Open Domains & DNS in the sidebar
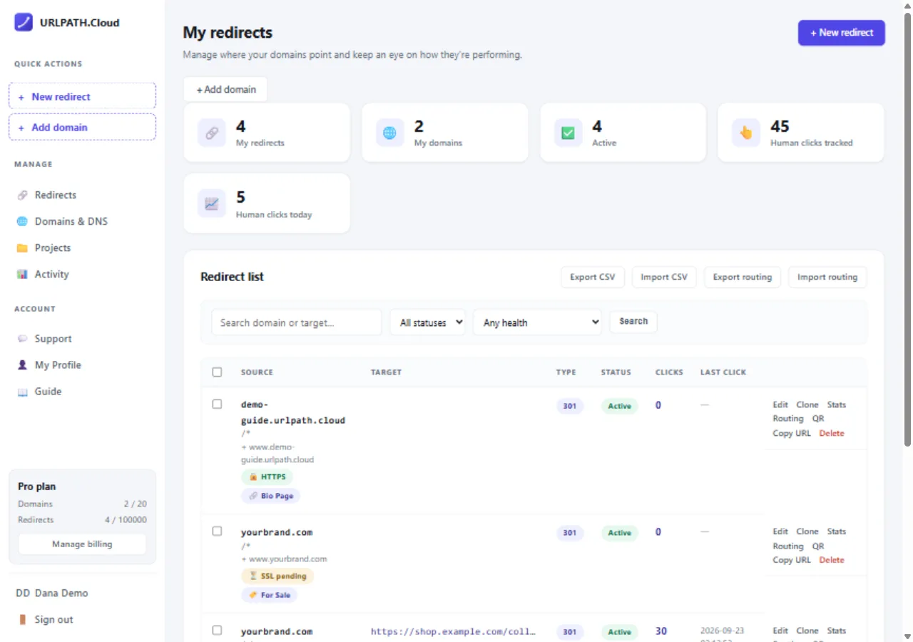 point(82,221)
